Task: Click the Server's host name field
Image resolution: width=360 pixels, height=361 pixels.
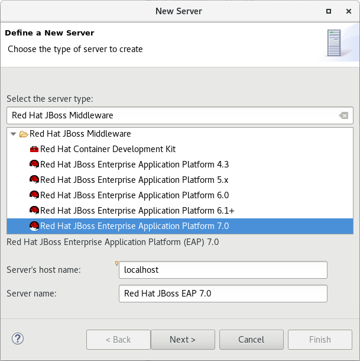Action: (x=223, y=270)
